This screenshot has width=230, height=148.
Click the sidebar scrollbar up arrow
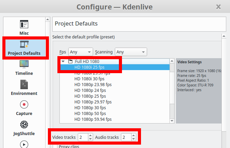pos(48,19)
